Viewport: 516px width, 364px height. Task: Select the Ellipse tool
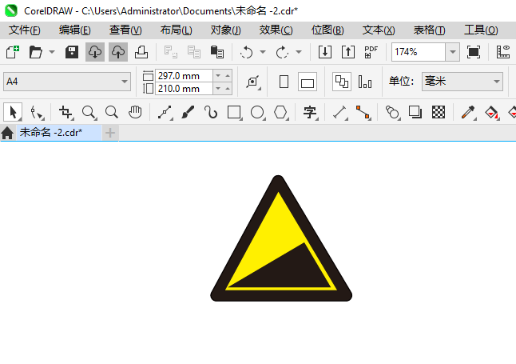click(x=258, y=113)
